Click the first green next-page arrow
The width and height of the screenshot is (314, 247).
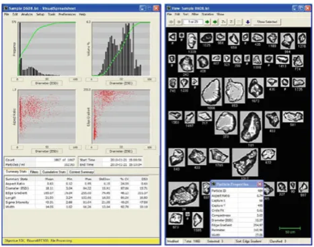[x=207, y=22]
